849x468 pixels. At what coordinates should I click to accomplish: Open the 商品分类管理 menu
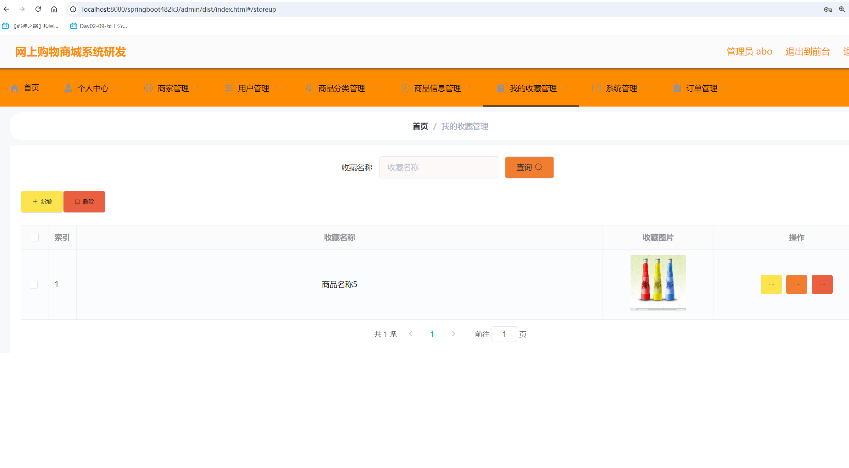point(341,87)
